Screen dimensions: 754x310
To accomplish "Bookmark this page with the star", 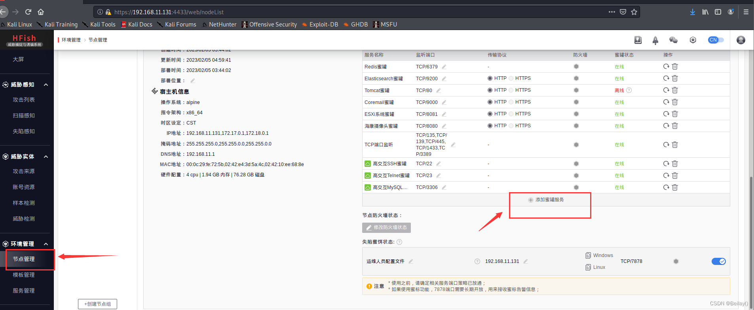I will coord(634,12).
